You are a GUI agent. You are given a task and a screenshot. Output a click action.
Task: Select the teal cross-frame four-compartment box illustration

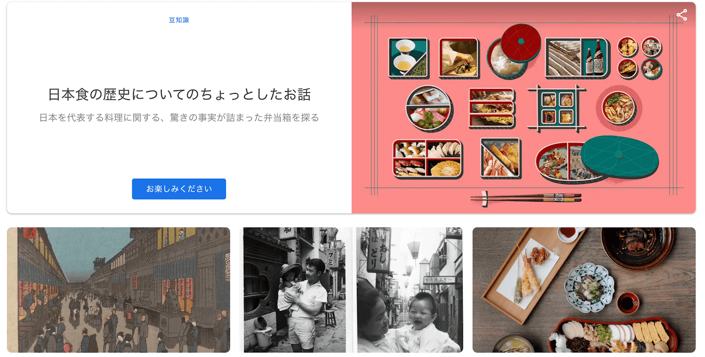557,109
